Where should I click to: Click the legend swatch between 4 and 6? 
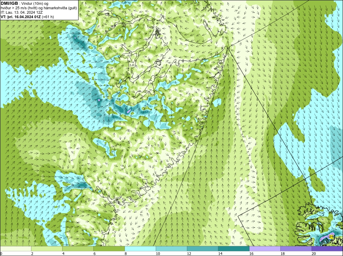(78, 248)
